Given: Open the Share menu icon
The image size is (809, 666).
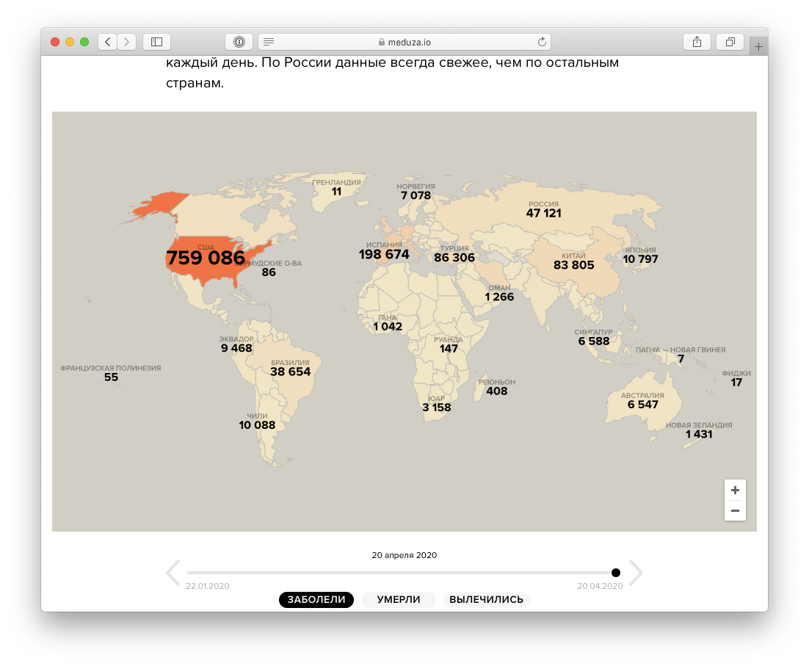Looking at the screenshot, I should (x=697, y=42).
